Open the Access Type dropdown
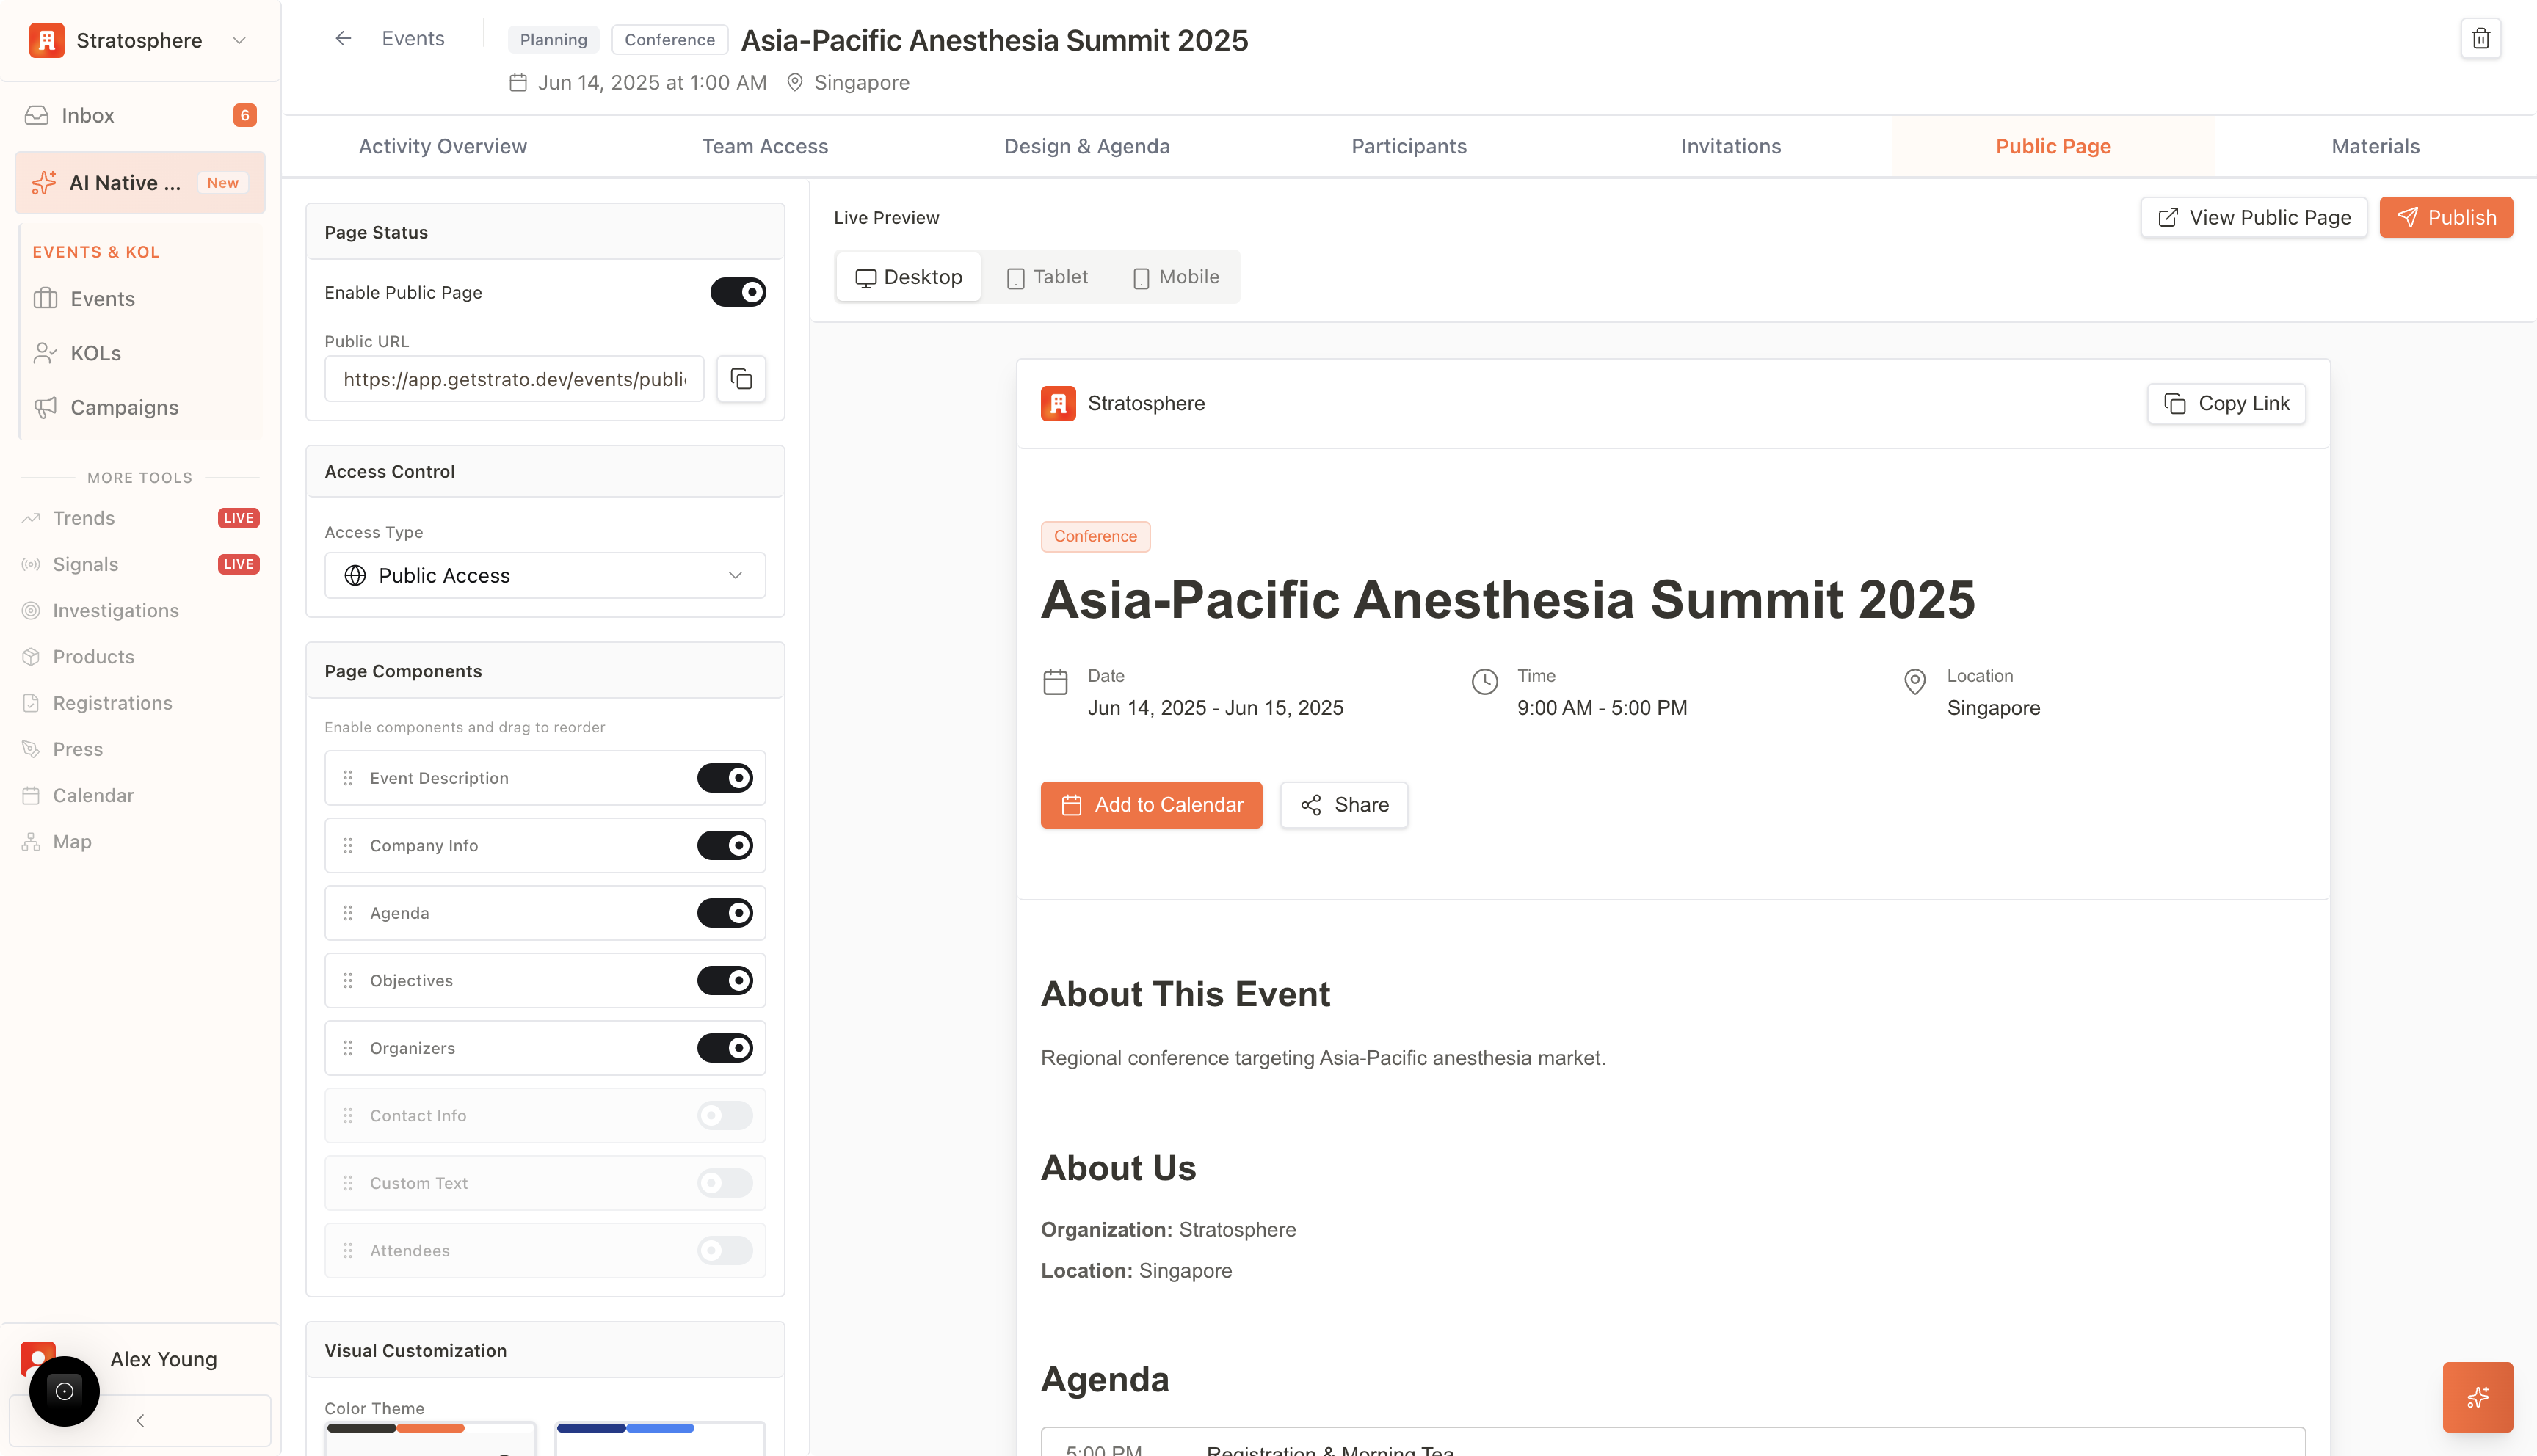2537x1456 pixels. [544, 575]
